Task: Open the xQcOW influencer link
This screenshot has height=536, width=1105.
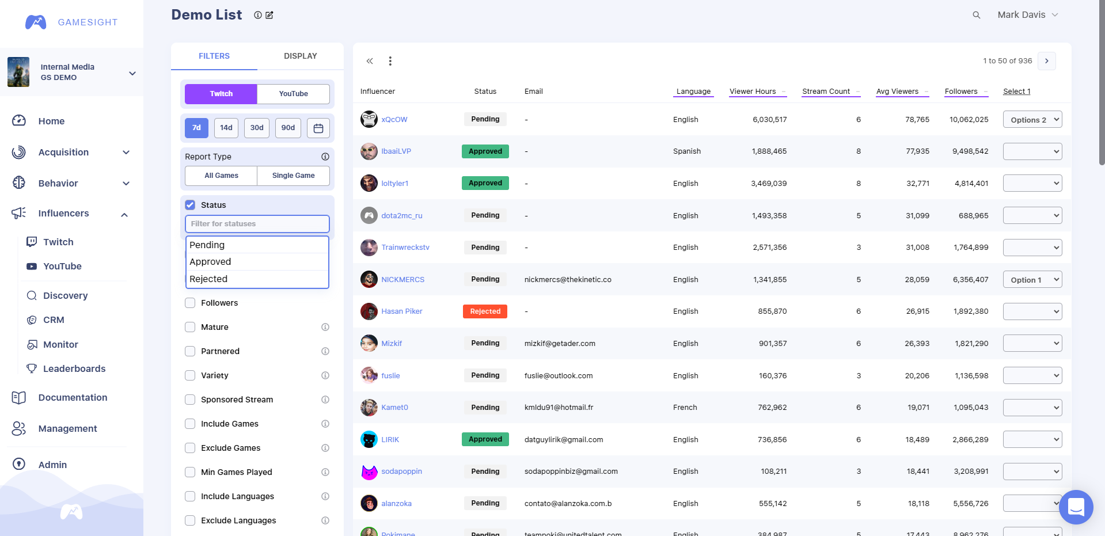Action: tap(394, 120)
